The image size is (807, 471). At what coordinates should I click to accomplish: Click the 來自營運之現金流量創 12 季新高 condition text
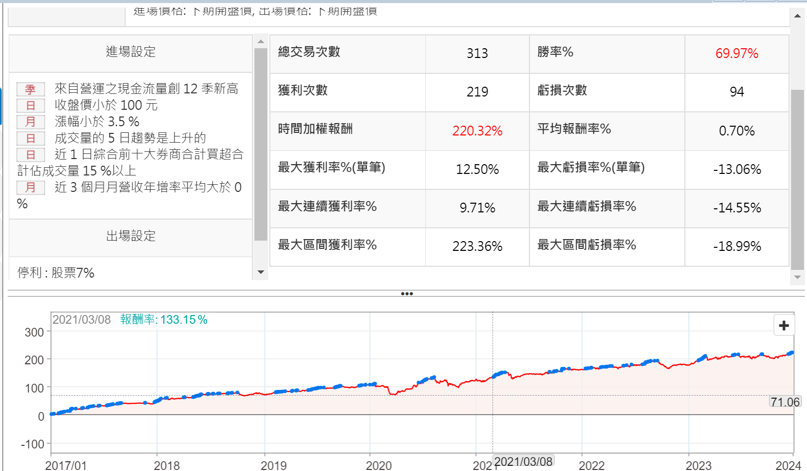coord(146,89)
